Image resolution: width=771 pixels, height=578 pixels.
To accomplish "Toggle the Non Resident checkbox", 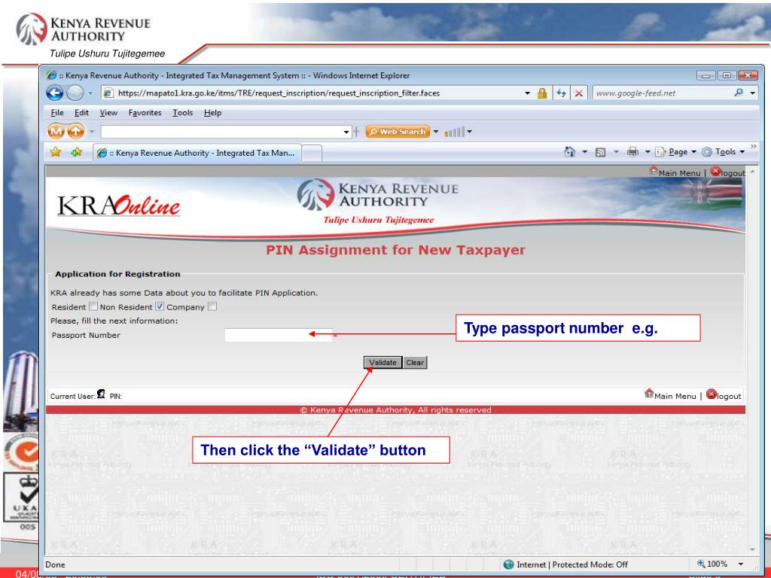I will [160, 306].
